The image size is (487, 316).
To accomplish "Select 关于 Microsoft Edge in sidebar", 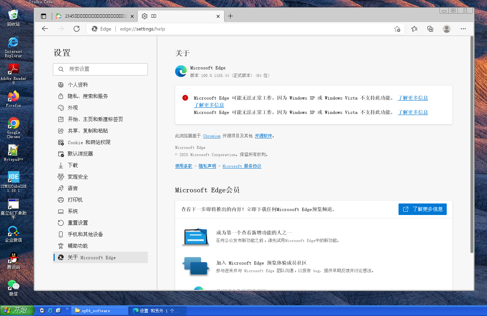I will pyautogui.click(x=100, y=257).
